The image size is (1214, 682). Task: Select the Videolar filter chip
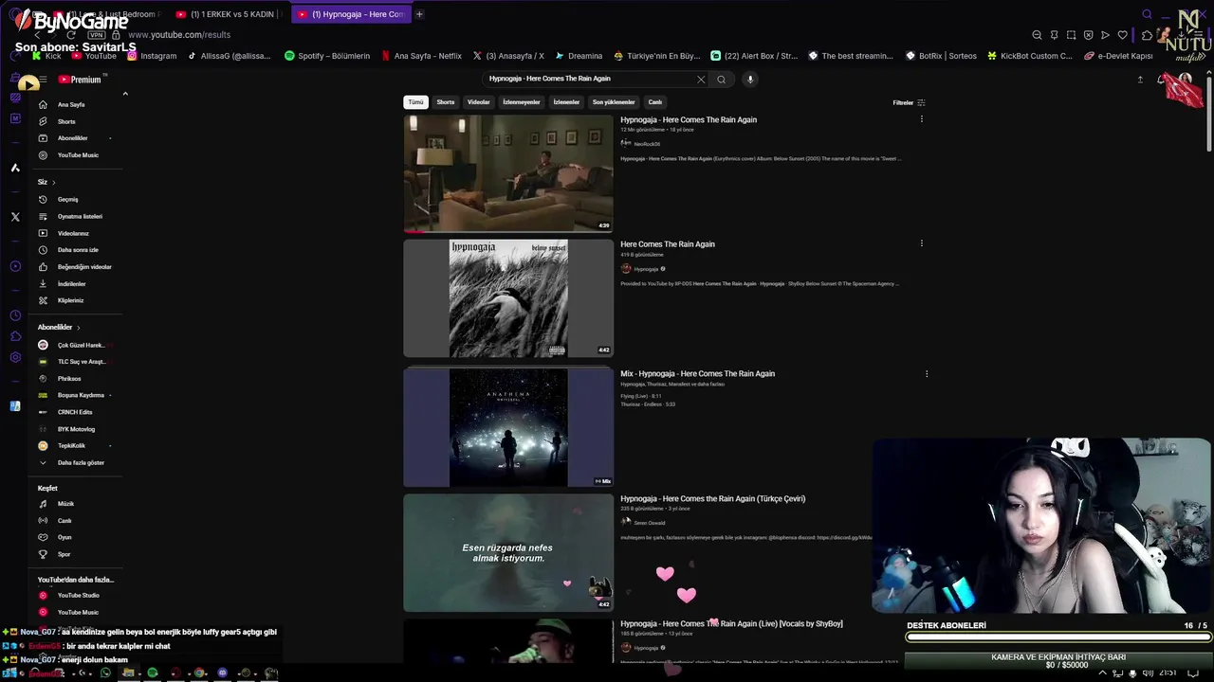[479, 102]
